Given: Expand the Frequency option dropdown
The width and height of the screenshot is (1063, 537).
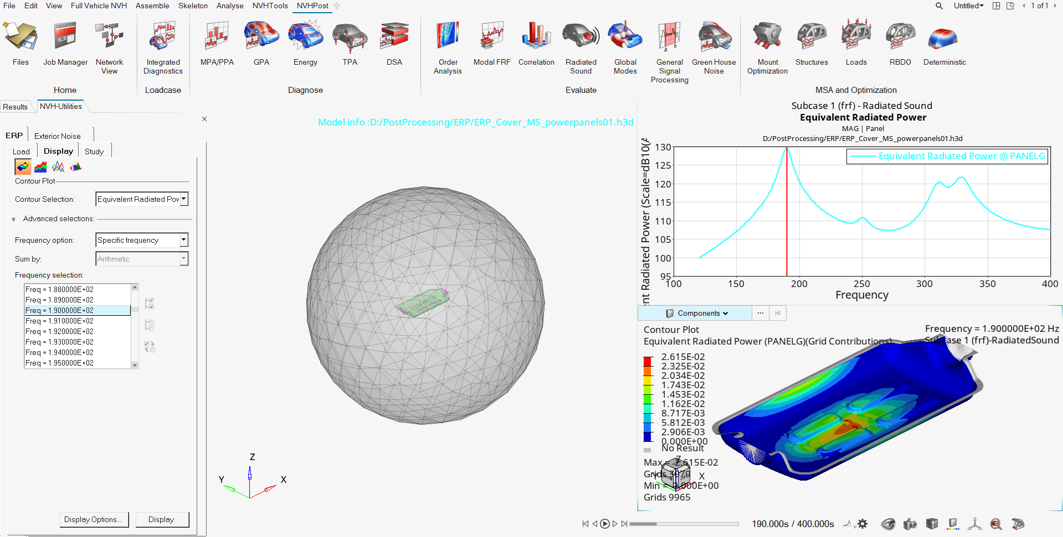Looking at the screenshot, I should (142, 240).
